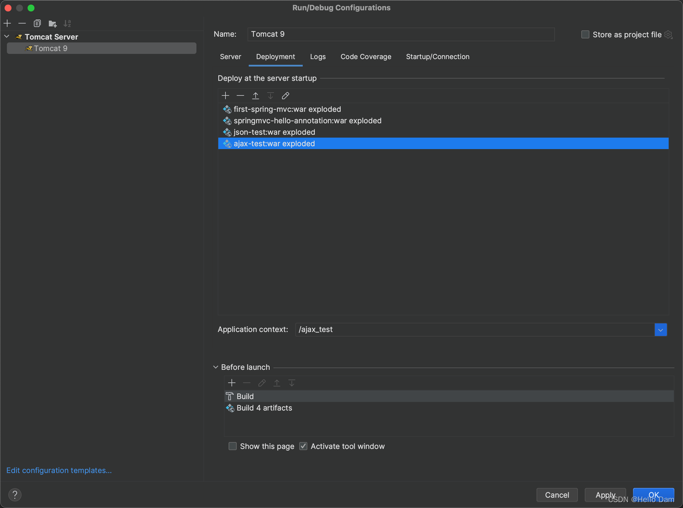
Task: Collapse the Before launch section
Action: point(216,367)
